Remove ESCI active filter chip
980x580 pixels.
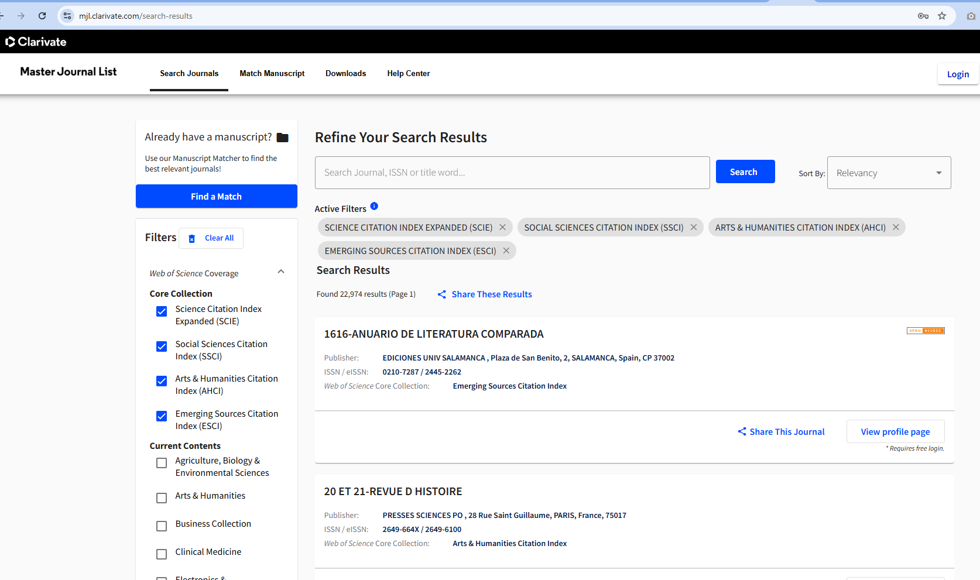506,250
